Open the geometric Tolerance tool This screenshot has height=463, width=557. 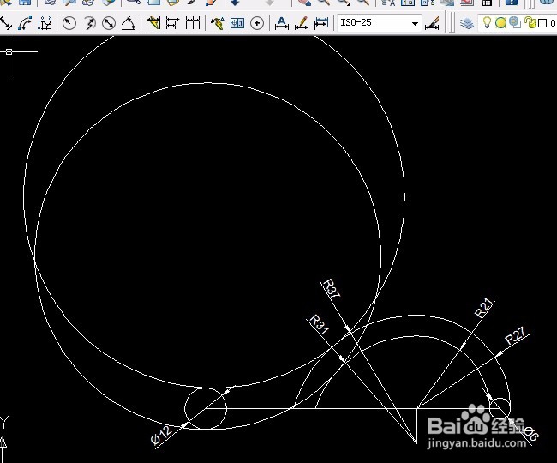[x=237, y=23]
